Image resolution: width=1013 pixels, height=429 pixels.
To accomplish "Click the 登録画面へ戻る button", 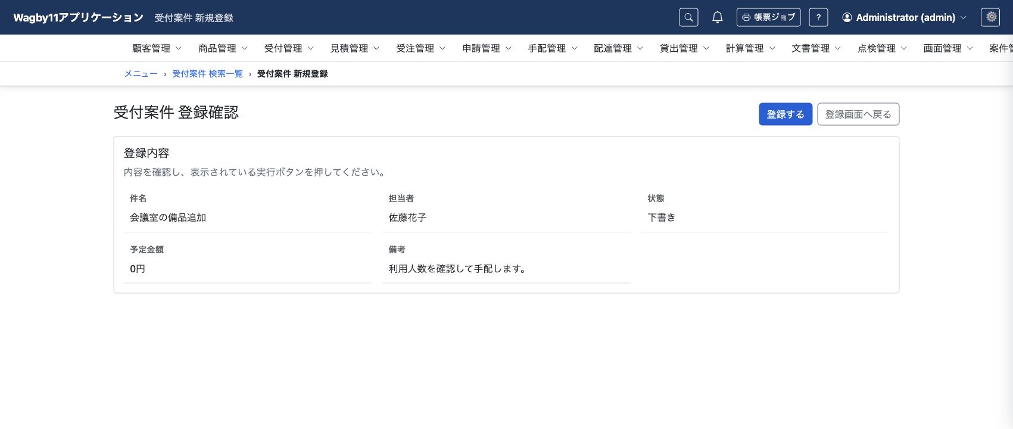I will point(858,114).
